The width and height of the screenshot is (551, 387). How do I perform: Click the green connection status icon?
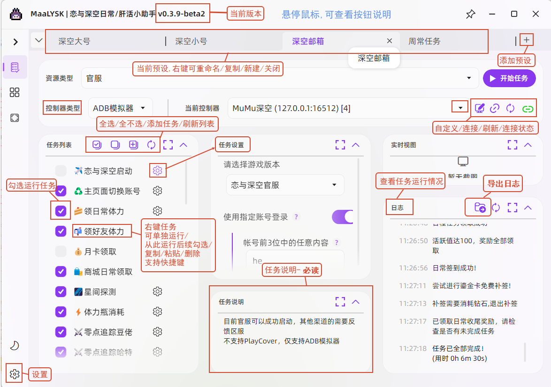(x=528, y=109)
